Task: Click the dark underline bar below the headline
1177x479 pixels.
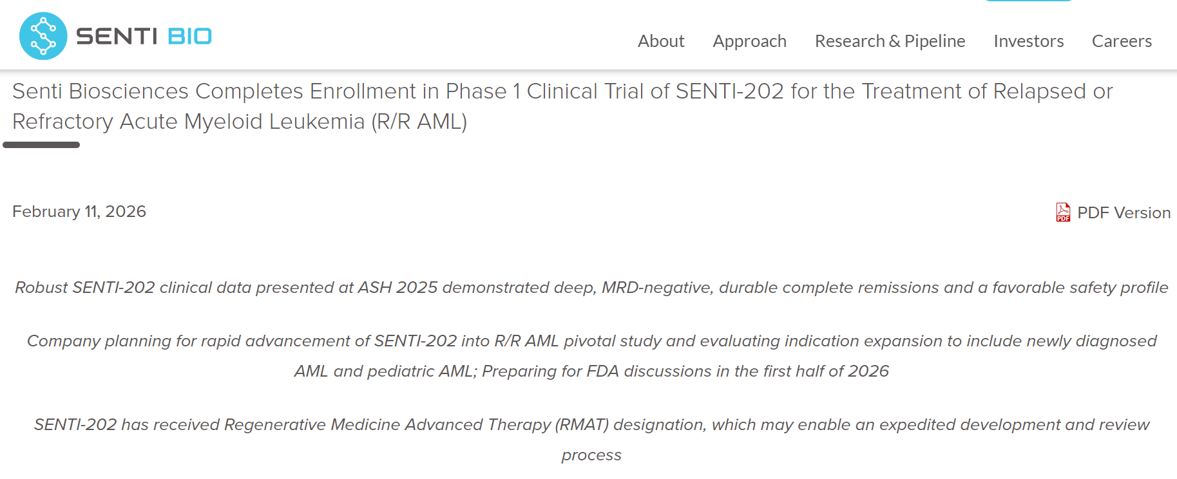Action: pyautogui.click(x=41, y=145)
